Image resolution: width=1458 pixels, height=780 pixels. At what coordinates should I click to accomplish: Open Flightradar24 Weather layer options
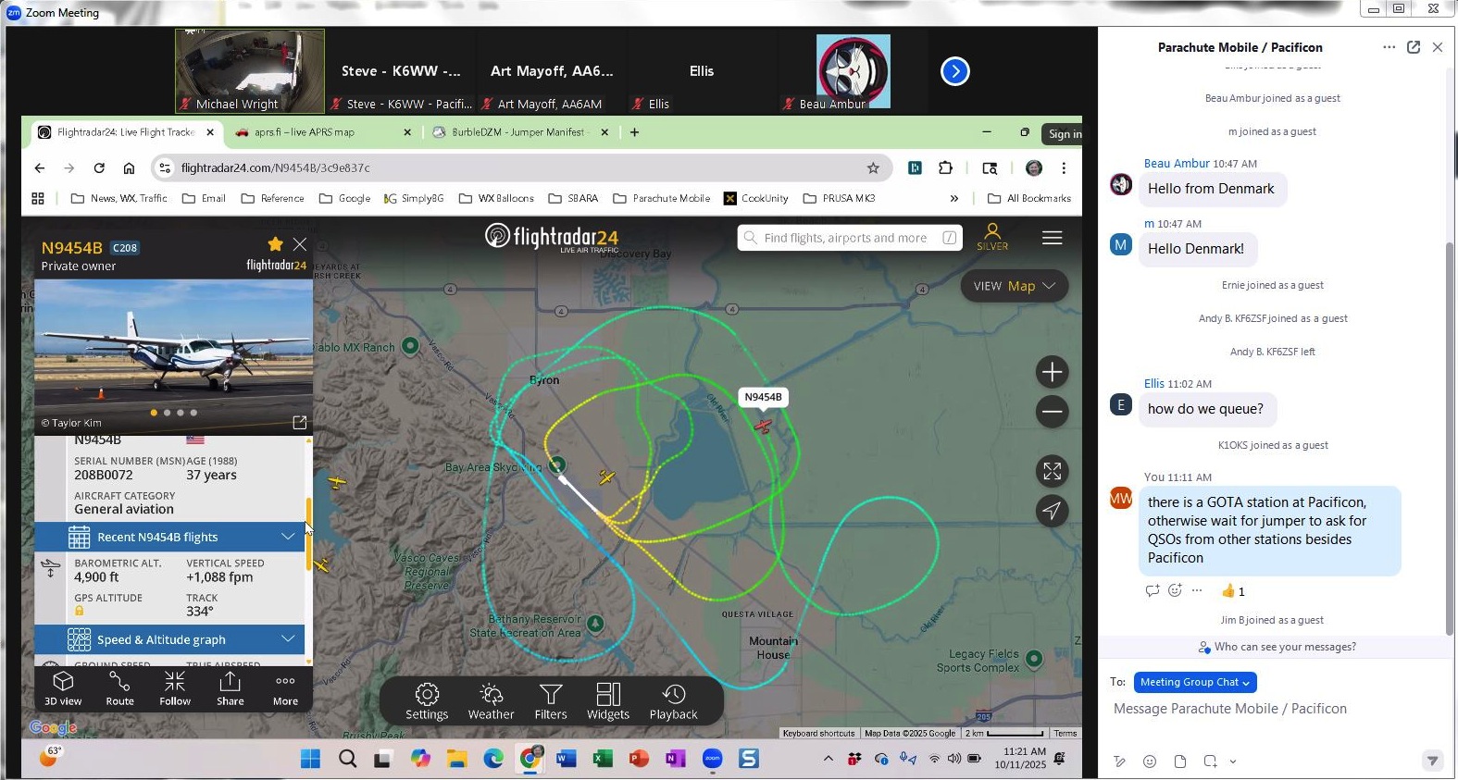click(x=491, y=701)
